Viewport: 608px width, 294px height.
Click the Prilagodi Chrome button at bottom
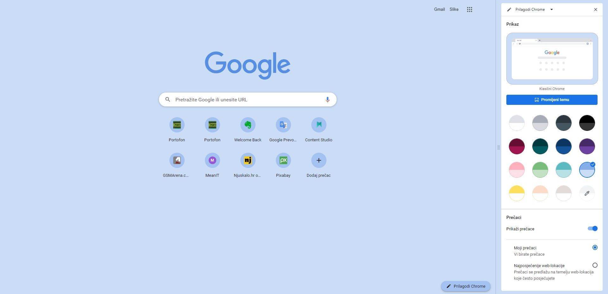[465, 286]
